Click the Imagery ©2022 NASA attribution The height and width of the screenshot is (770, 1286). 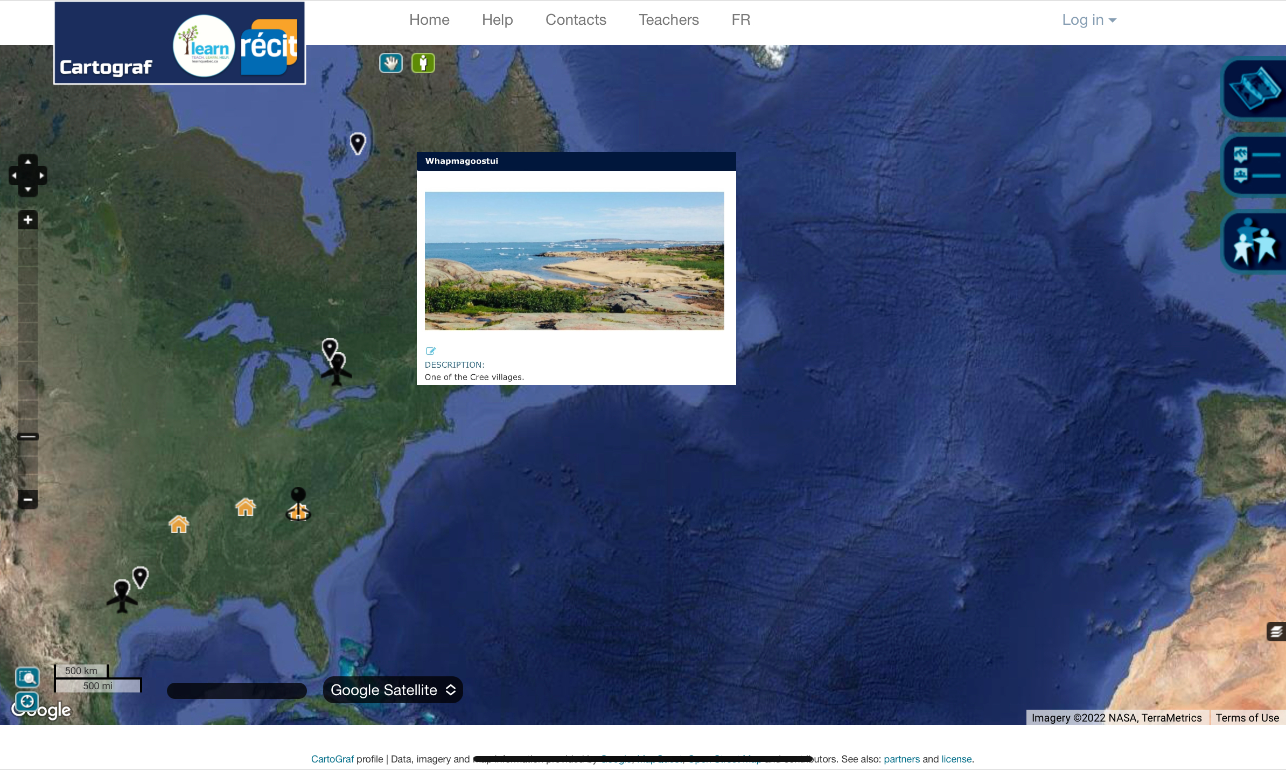(x=1116, y=718)
